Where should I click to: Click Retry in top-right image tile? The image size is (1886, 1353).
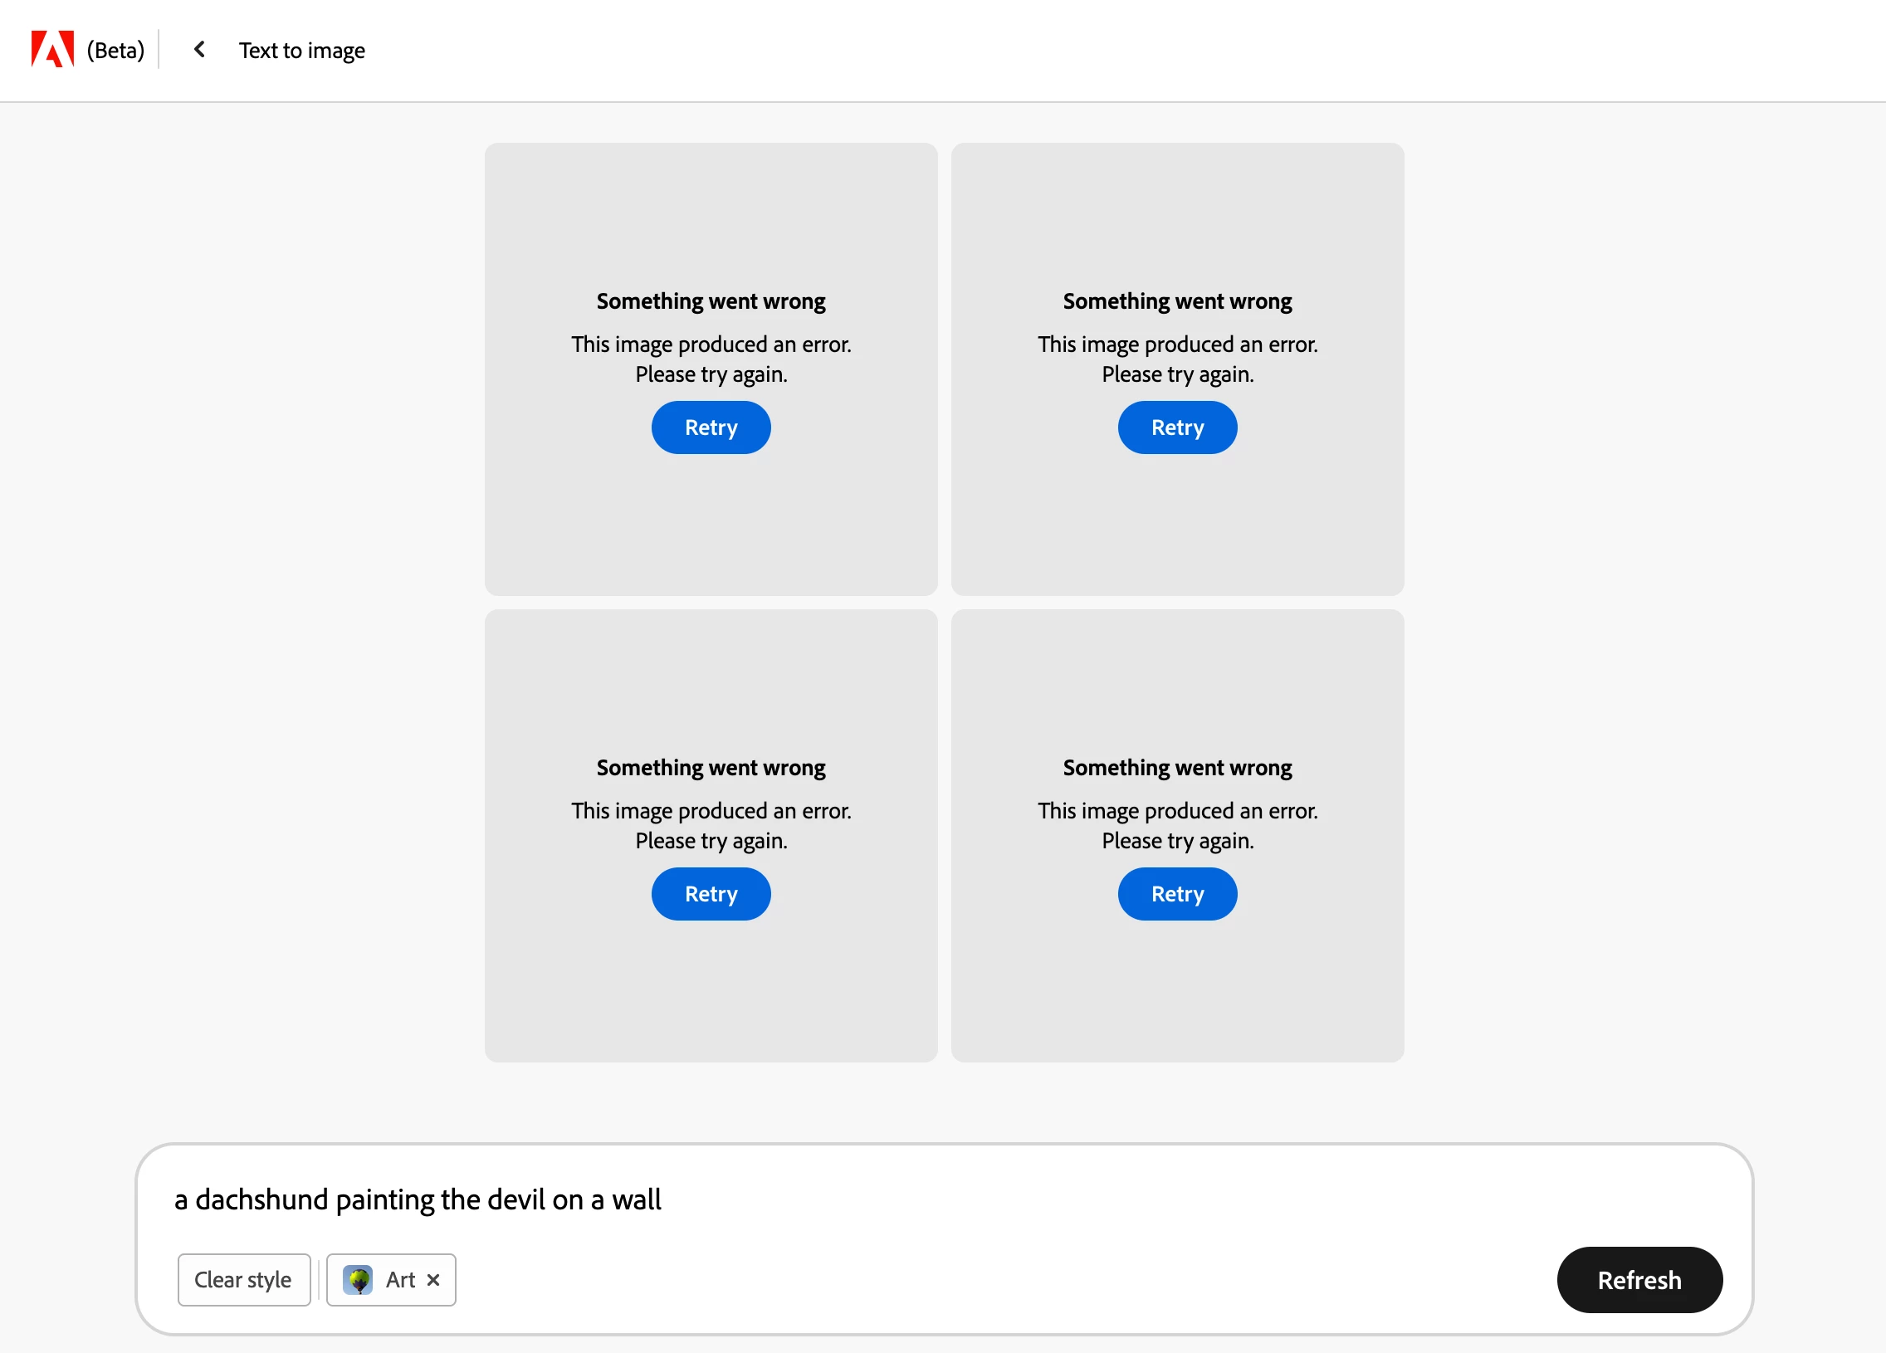tap(1176, 427)
